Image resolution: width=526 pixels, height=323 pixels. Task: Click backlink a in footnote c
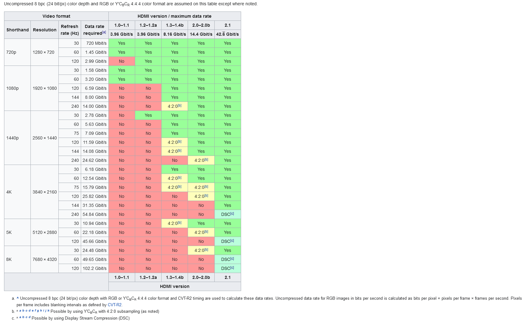(x=20, y=317)
